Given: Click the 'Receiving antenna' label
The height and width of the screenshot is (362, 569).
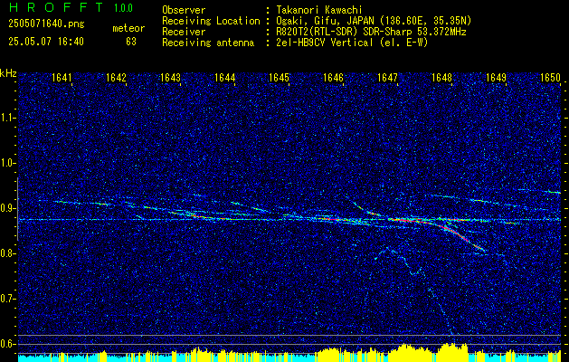Looking at the screenshot, I should click(x=208, y=43).
